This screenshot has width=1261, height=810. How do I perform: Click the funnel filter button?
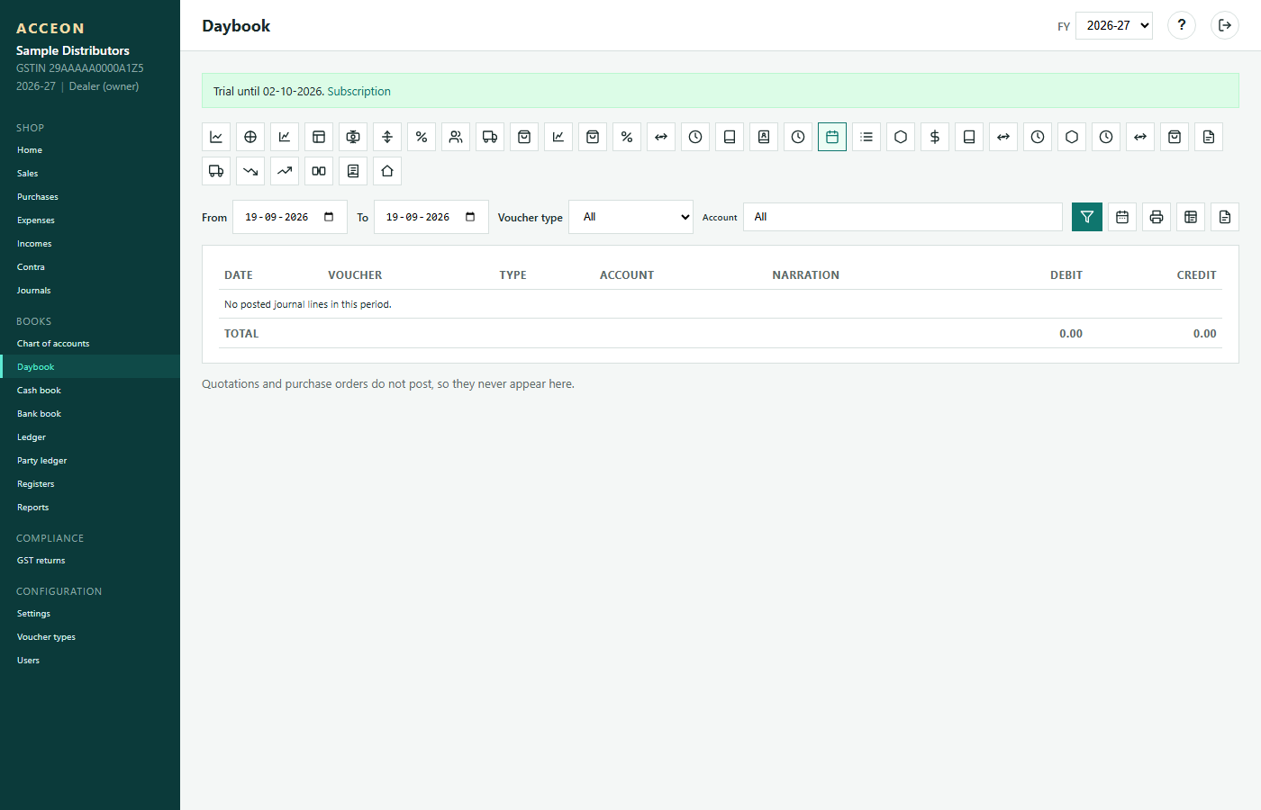(1087, 217)
